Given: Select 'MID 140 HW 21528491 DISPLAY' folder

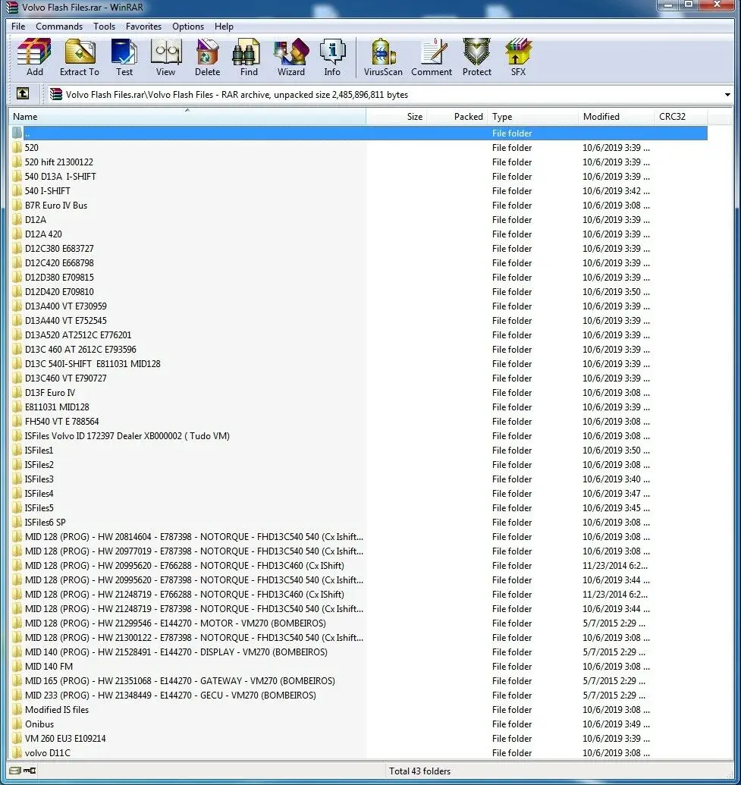Looking at the screenshot, I should point(359,652).
